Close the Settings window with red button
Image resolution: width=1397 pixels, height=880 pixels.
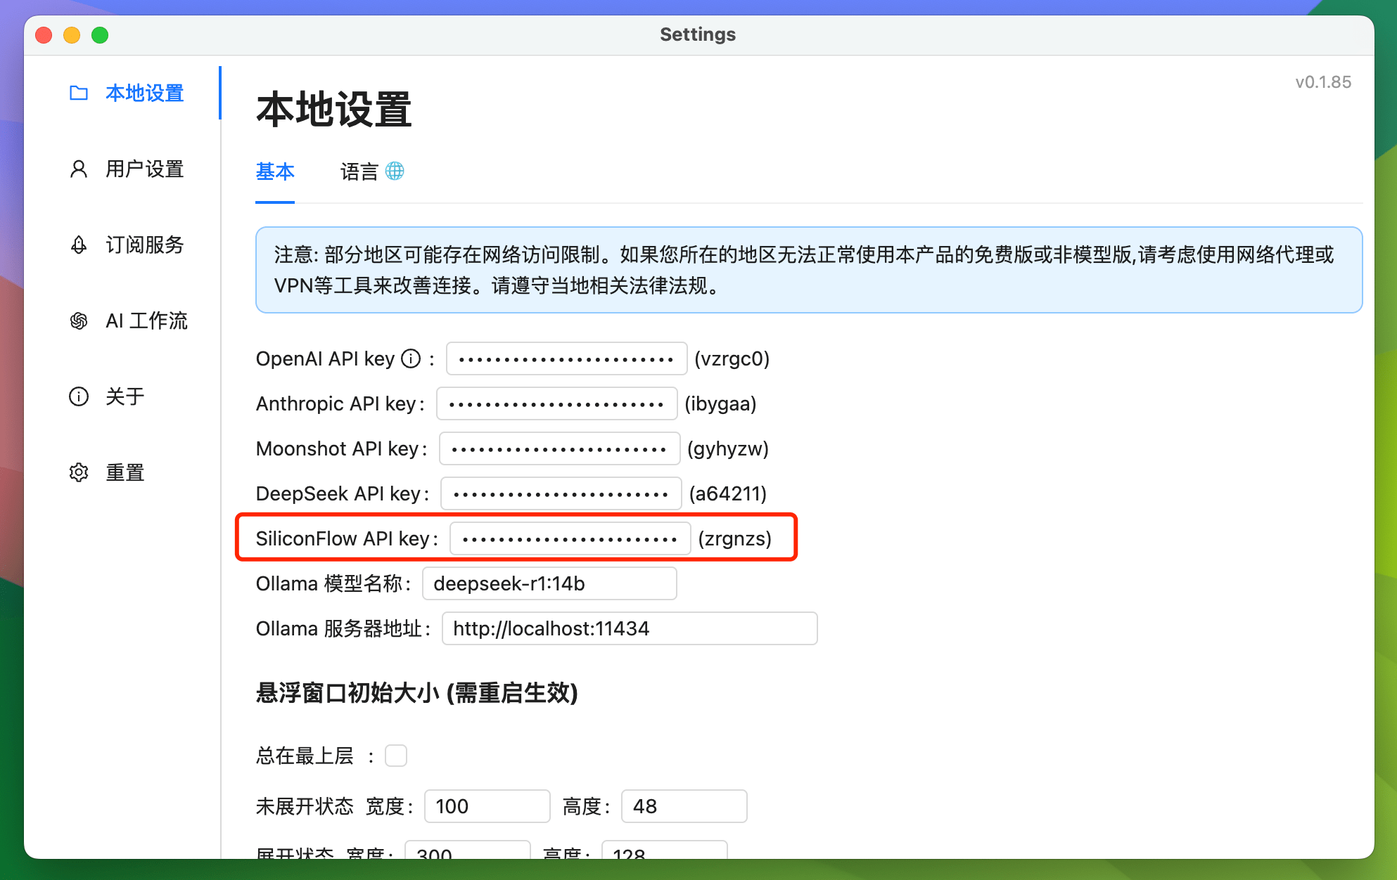(x=44, y=34)
